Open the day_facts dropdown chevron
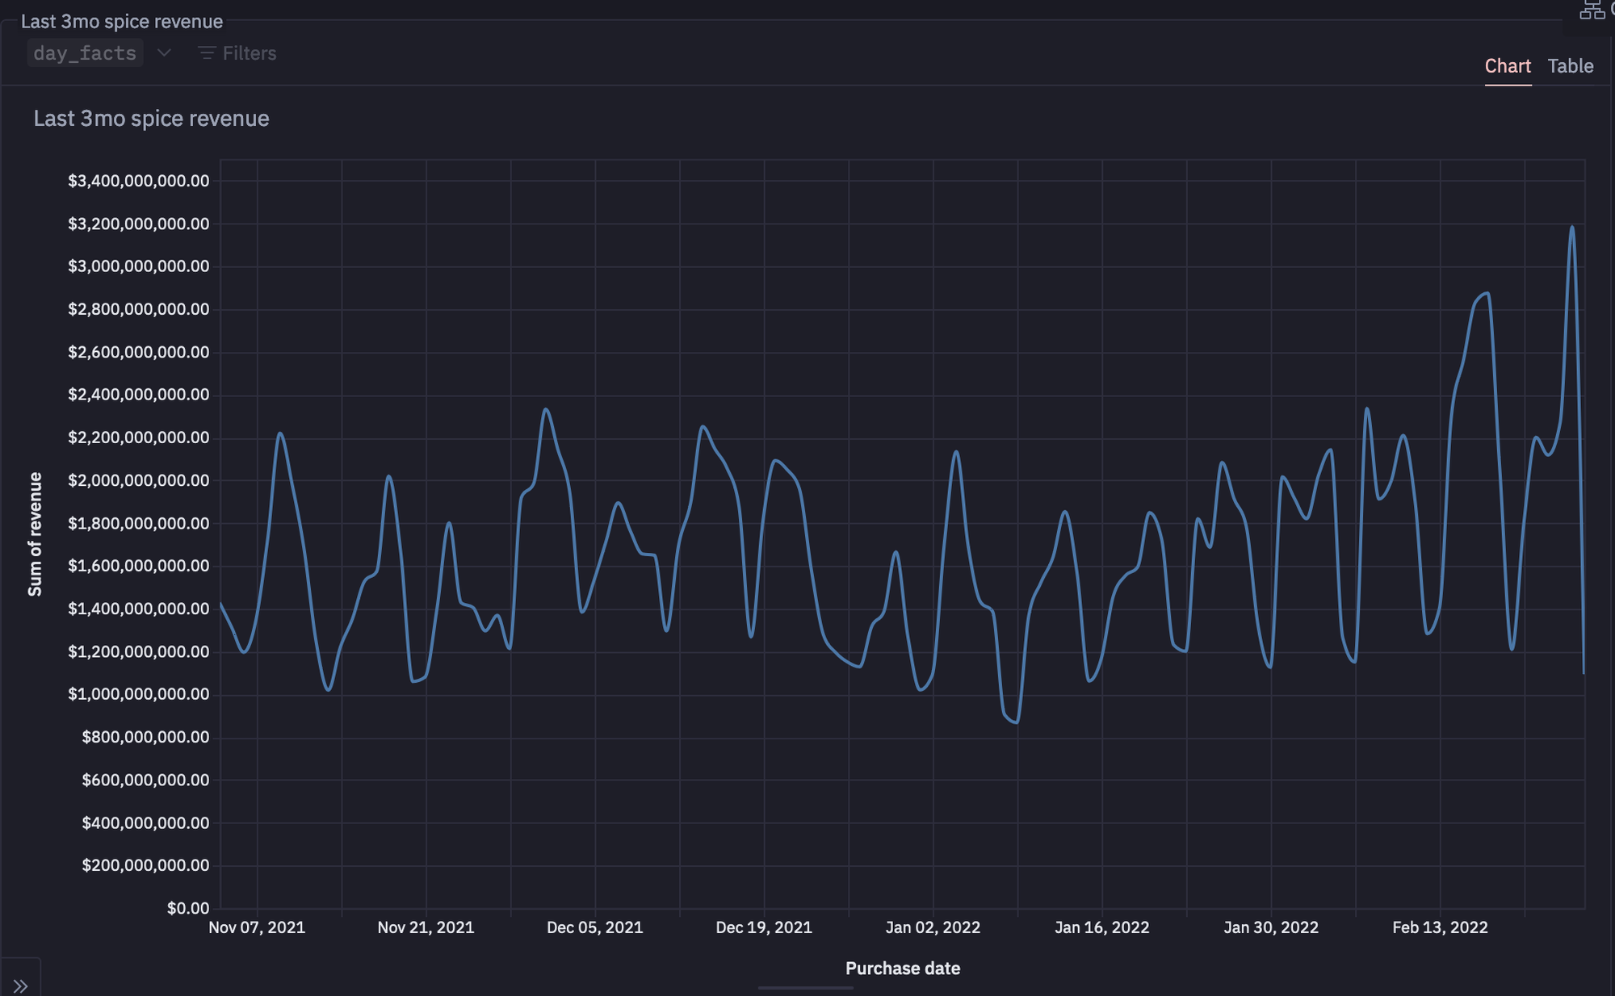Viewport: 1615px width, 996px height. [x=164, y=53]
